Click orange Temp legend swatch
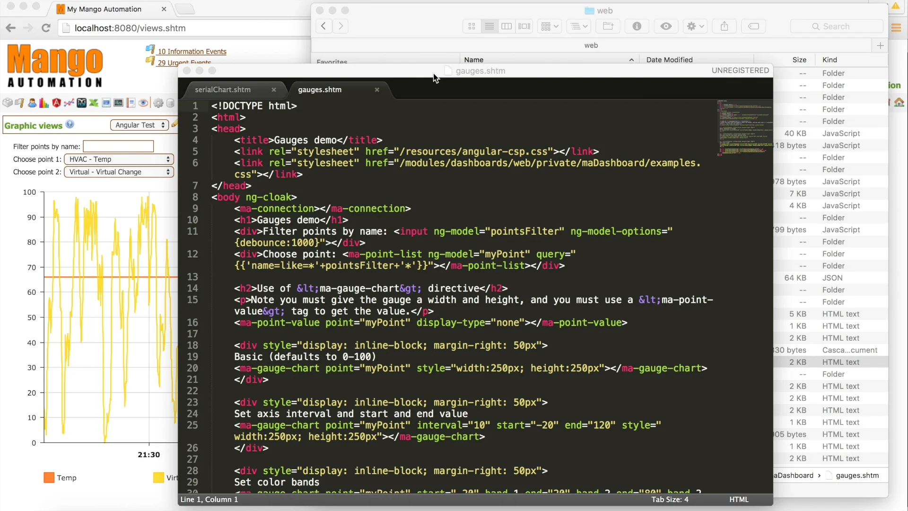Viewport: 908px width, 511px height. 49,478
